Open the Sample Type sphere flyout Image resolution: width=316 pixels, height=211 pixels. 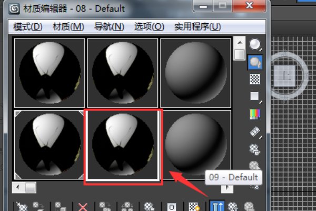point(255,45)
